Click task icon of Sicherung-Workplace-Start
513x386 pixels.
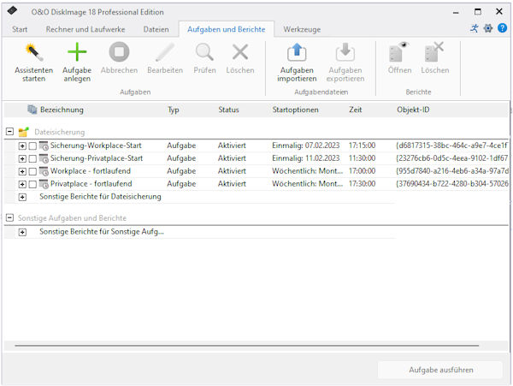click(44, 145)
